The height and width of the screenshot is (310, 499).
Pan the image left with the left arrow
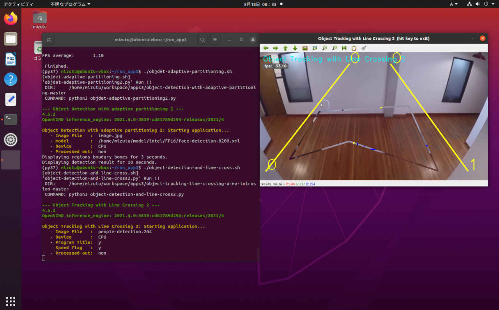[x=266, y=48]
